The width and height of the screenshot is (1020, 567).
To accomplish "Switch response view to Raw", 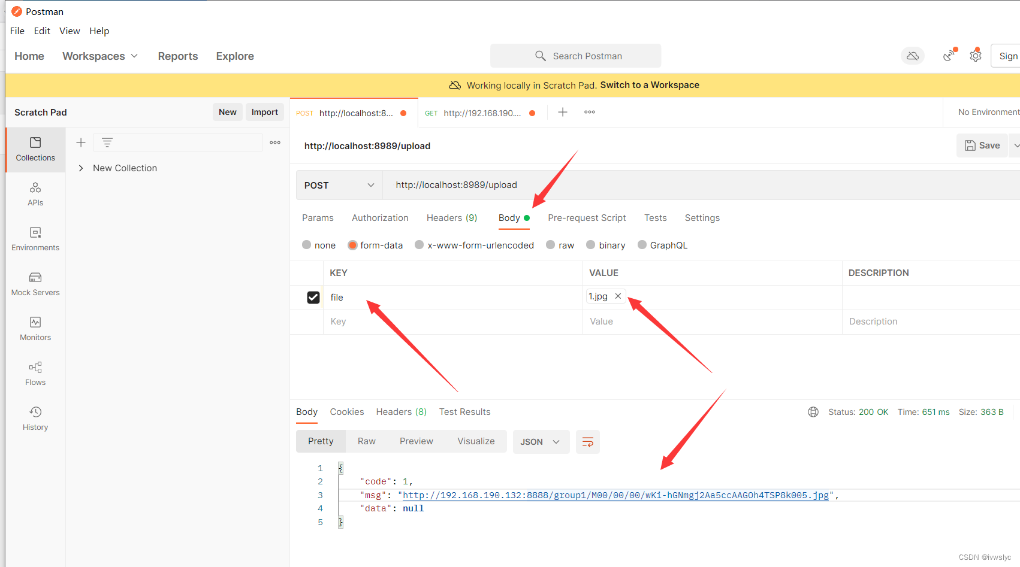I will point(367,441).
